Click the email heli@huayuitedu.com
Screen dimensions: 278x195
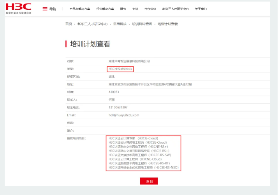[124, 115]
